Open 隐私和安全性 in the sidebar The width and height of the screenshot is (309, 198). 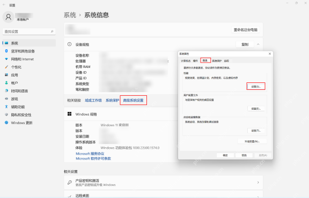coord(29,115)
